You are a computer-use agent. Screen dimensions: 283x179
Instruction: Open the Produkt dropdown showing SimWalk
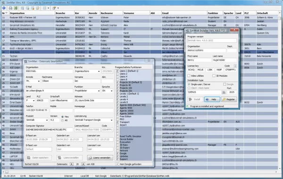(x=47, y=120)
